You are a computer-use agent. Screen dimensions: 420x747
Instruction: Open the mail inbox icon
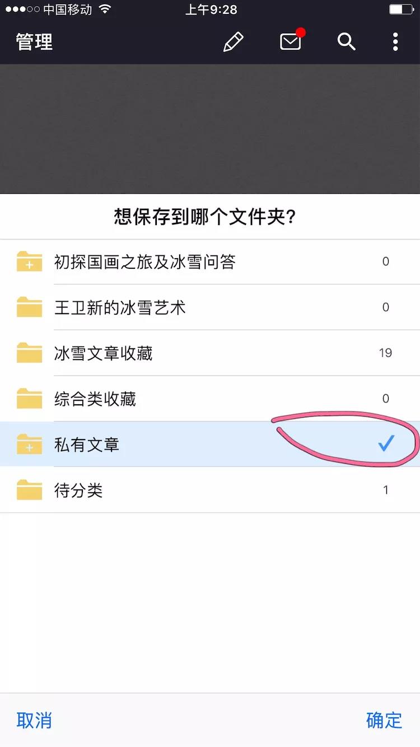(x=291, y=41)
